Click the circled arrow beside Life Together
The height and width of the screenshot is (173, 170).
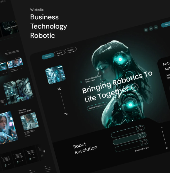click(135, 87)
